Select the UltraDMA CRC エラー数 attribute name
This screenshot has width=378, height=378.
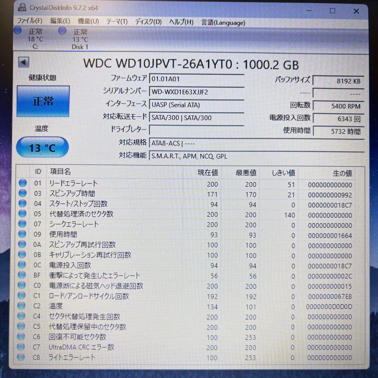[81, 347]
